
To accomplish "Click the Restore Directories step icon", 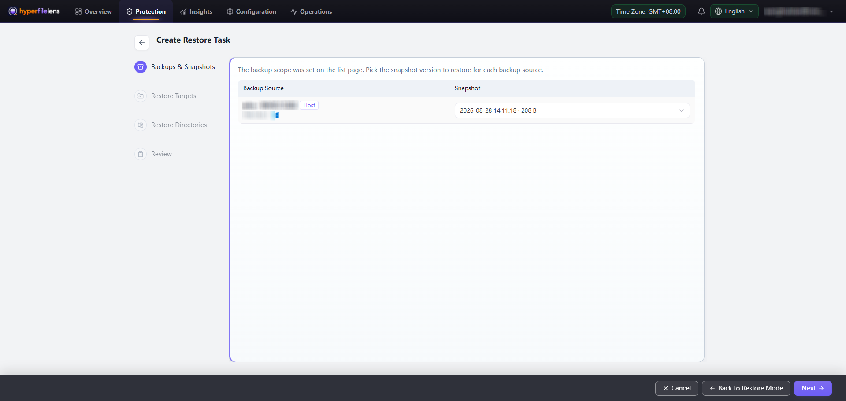I will tap(141, 125).
